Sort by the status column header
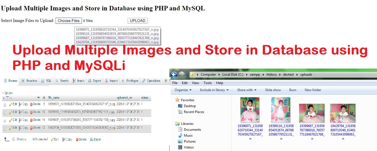 tap(145, 98)
